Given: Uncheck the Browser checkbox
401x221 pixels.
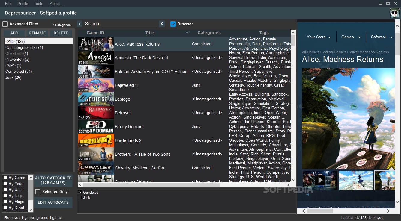Looking at the screenshot, I should pyautogui.click(x=173, y=24).
